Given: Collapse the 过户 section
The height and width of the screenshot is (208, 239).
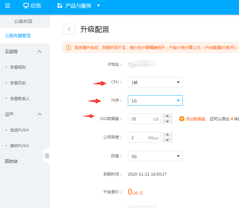Looking at the screenshot, I should pyautogui.click(x=40, y=114).
